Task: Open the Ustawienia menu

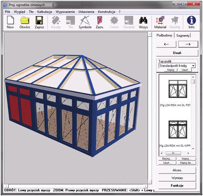Action: pyautogui.click(x=86, y=12)
